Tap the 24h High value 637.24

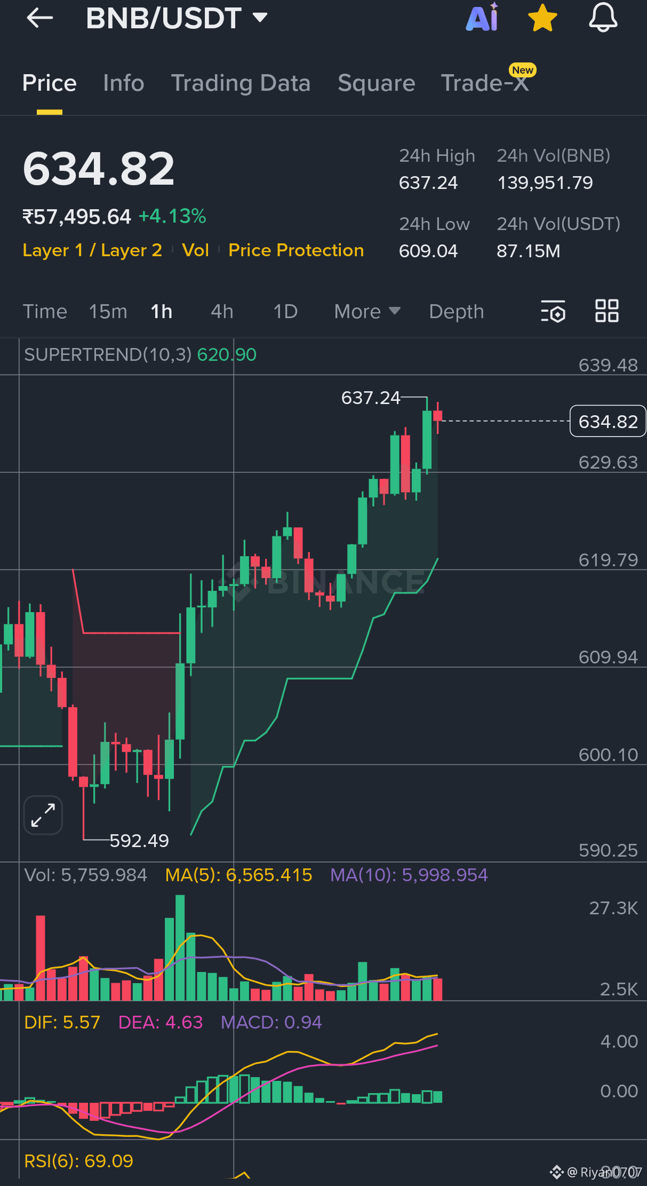[428, 183]
